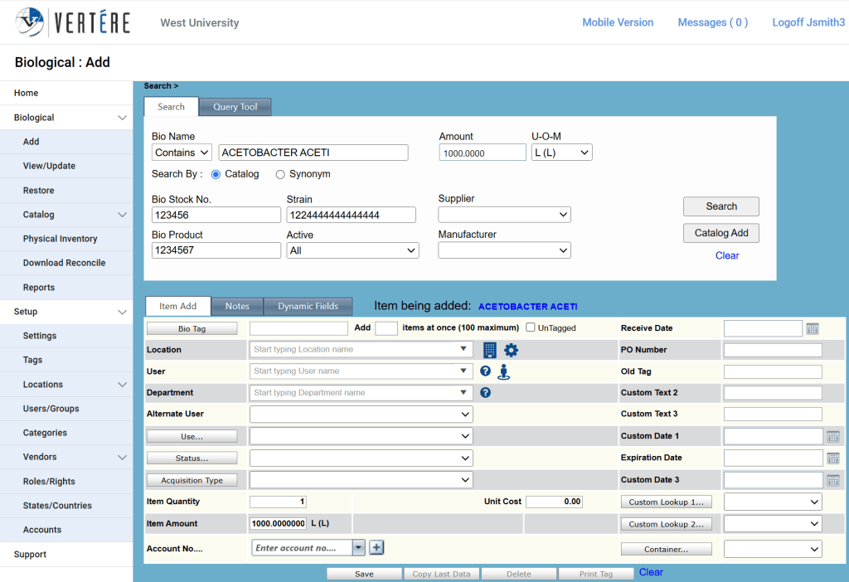Click into PO Number field

(773, 351)
